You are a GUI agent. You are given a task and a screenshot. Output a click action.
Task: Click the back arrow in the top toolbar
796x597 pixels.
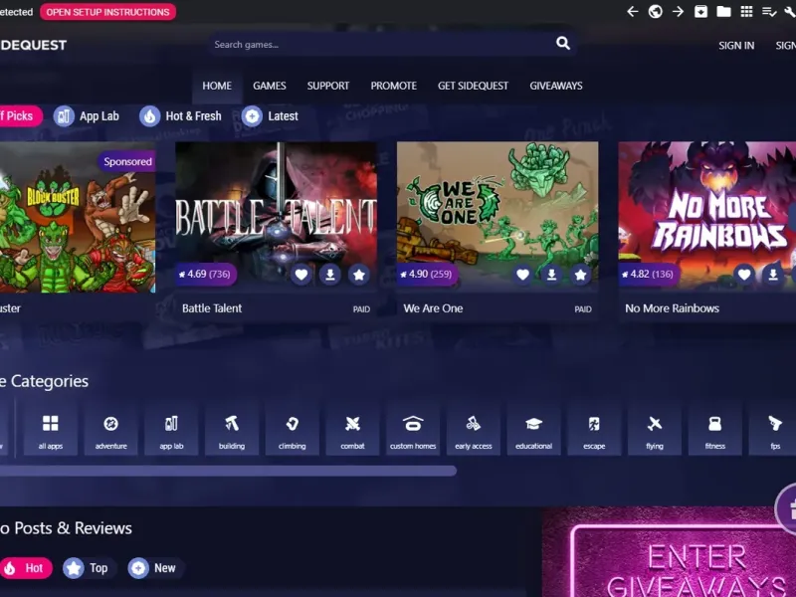point(632,12)
